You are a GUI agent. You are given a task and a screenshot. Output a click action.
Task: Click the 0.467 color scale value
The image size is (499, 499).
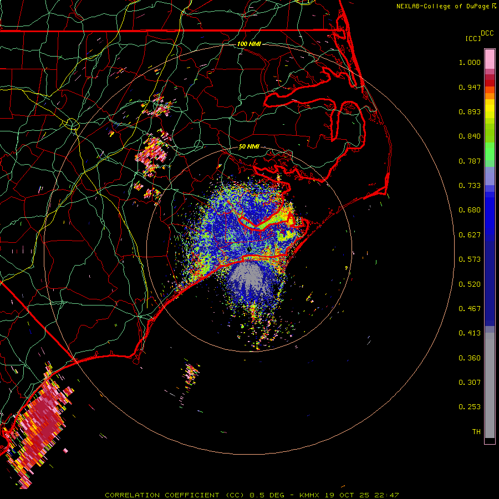(x=470, y=309)
